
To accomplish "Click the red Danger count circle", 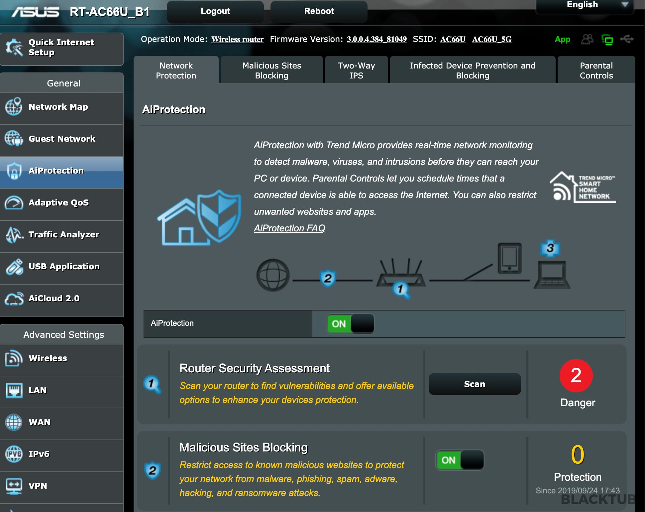I will (576, 376).
